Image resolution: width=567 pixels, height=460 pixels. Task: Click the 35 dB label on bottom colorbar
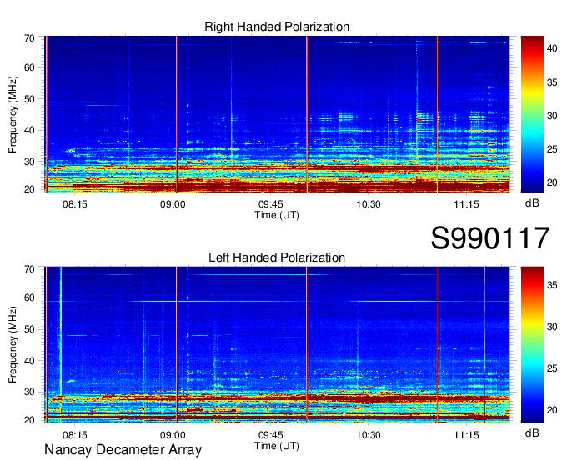pyautogui.click(x=552, y=285)
